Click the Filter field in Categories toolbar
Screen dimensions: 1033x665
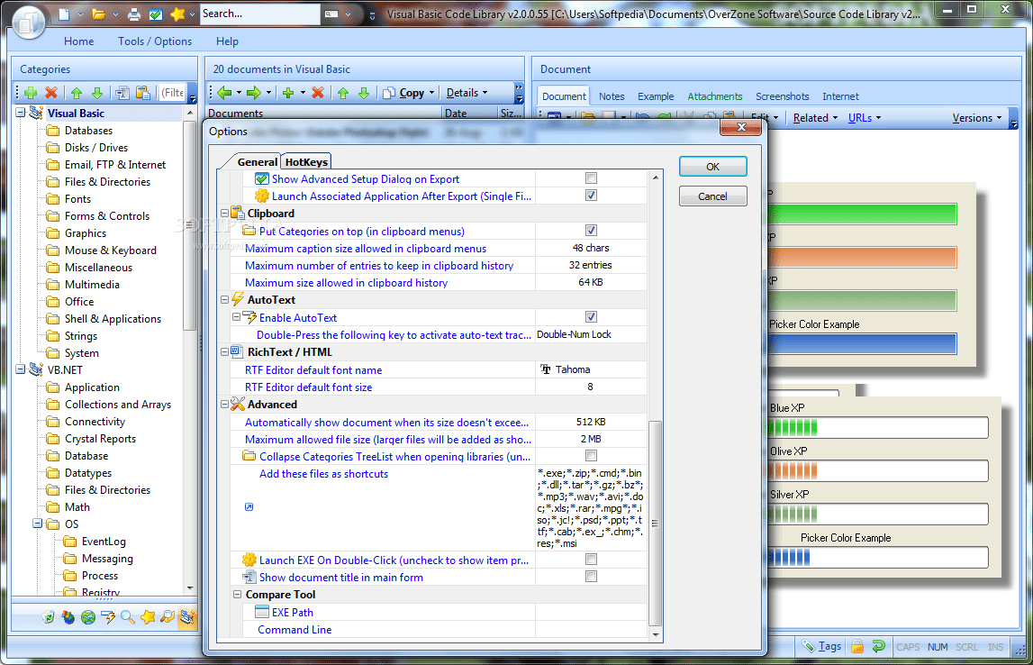point(173,93)
